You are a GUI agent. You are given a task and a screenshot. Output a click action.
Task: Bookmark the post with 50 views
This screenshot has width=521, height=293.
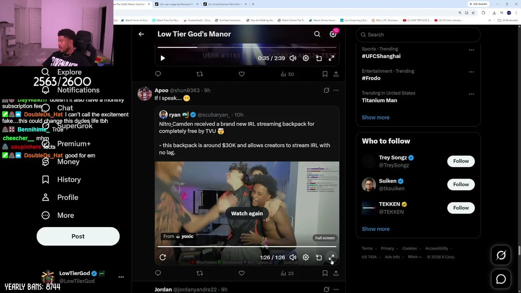tap(325, 74)
